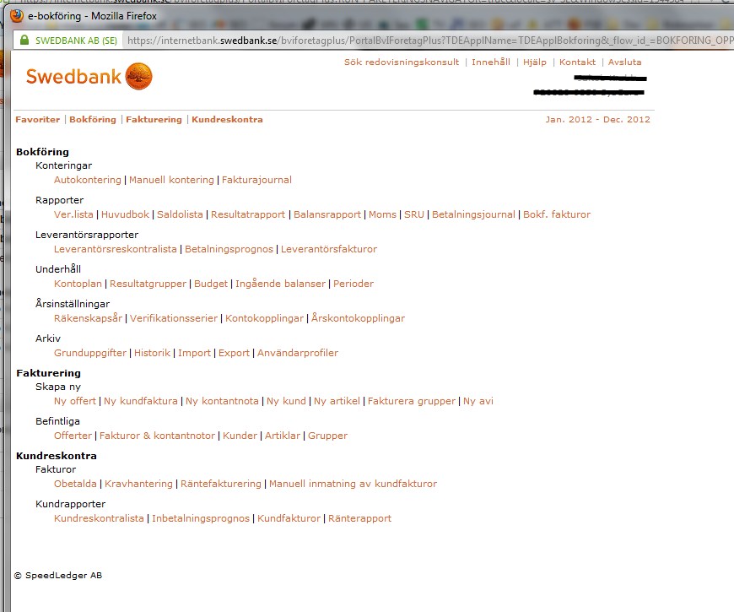Open Användarprofiler
Image resolution: width=734 pixels, height=612 pixels.
[x=298, y=353]
